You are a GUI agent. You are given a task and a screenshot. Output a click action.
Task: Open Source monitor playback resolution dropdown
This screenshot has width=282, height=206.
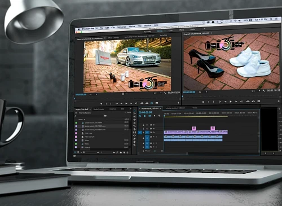coord(158,93)
